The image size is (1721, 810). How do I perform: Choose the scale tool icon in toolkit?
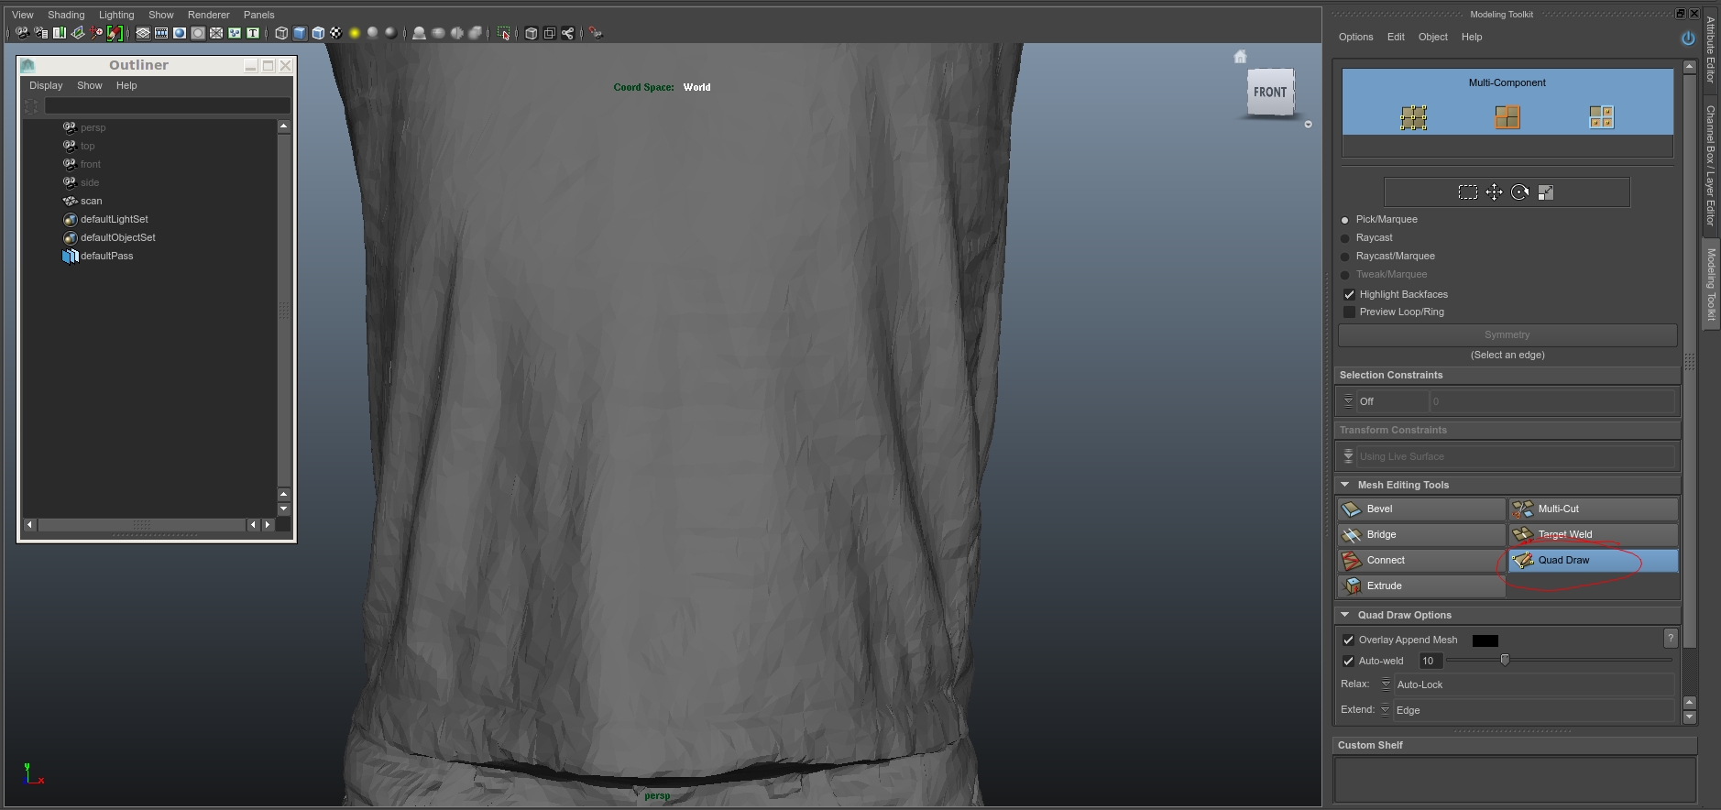(1546, 192)
